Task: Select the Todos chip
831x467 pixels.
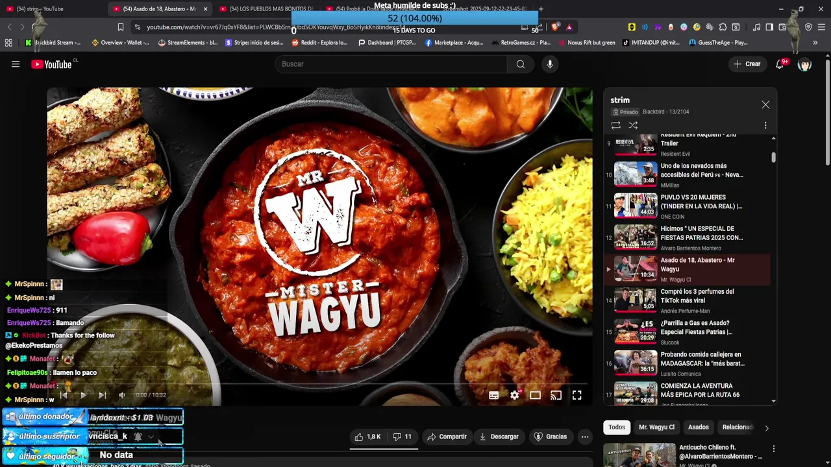Action: click(617, 427)
